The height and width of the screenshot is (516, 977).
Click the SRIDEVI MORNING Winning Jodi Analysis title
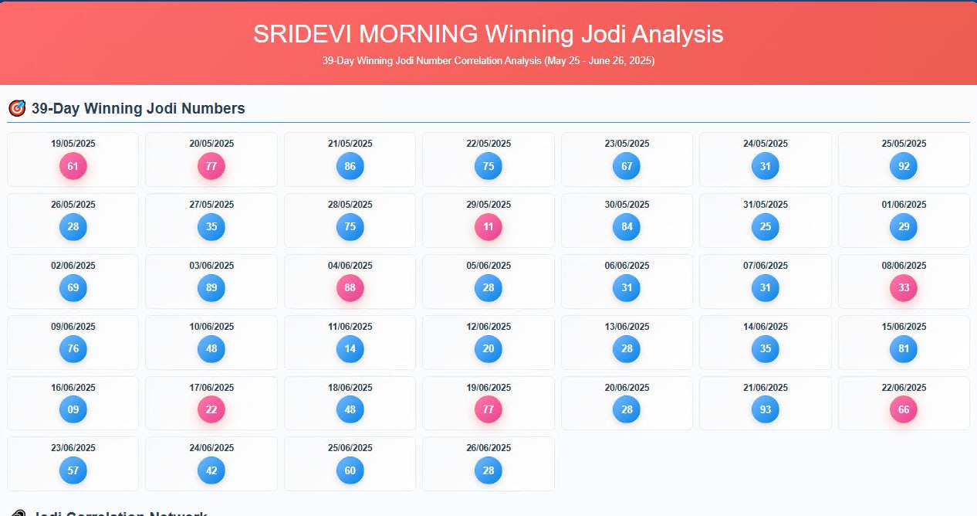coord(488,34)
